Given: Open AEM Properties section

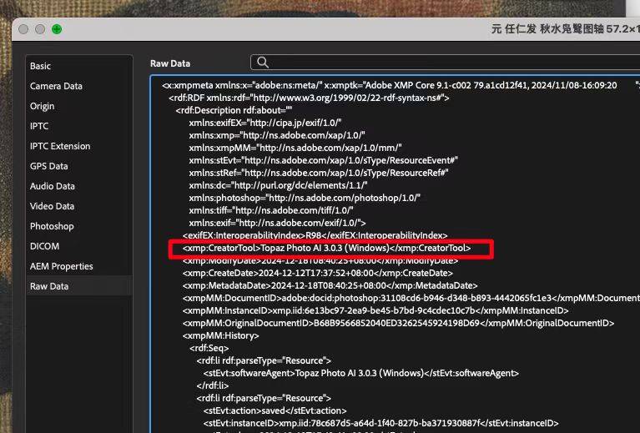Looking at the screenshot, I should pyautogui.click(x=62, y=266).
